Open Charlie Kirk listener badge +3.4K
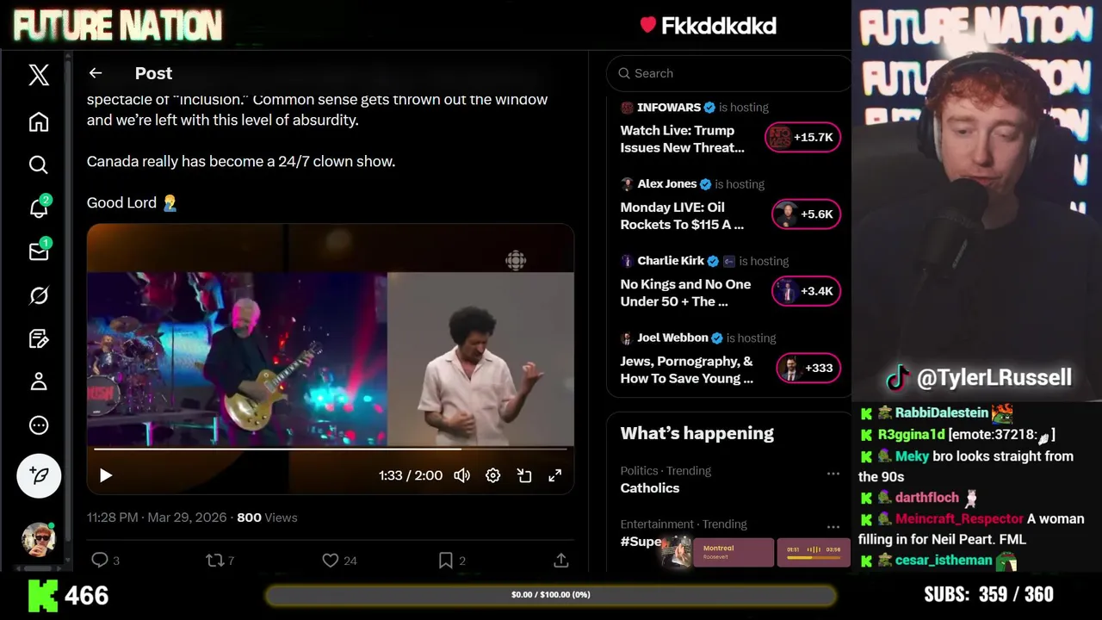The image size is (1102, 620). pos(806,291)
